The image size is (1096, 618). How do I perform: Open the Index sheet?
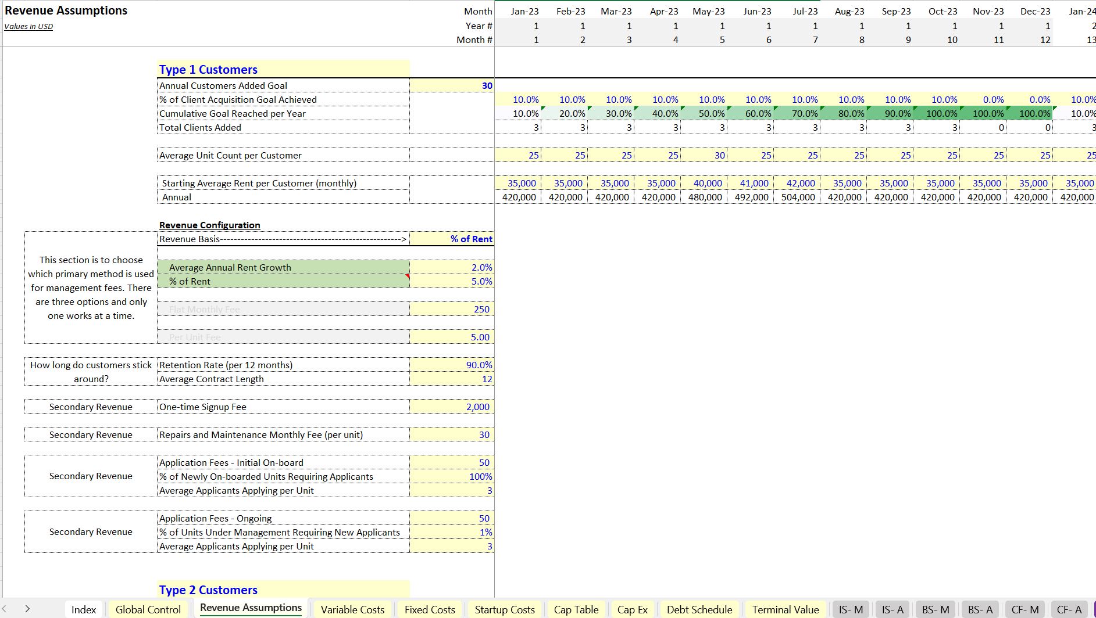tap(83, 609)
